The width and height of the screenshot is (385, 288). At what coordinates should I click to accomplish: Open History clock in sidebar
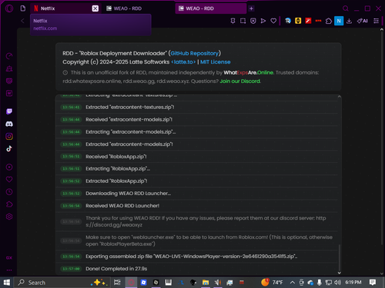9,192
